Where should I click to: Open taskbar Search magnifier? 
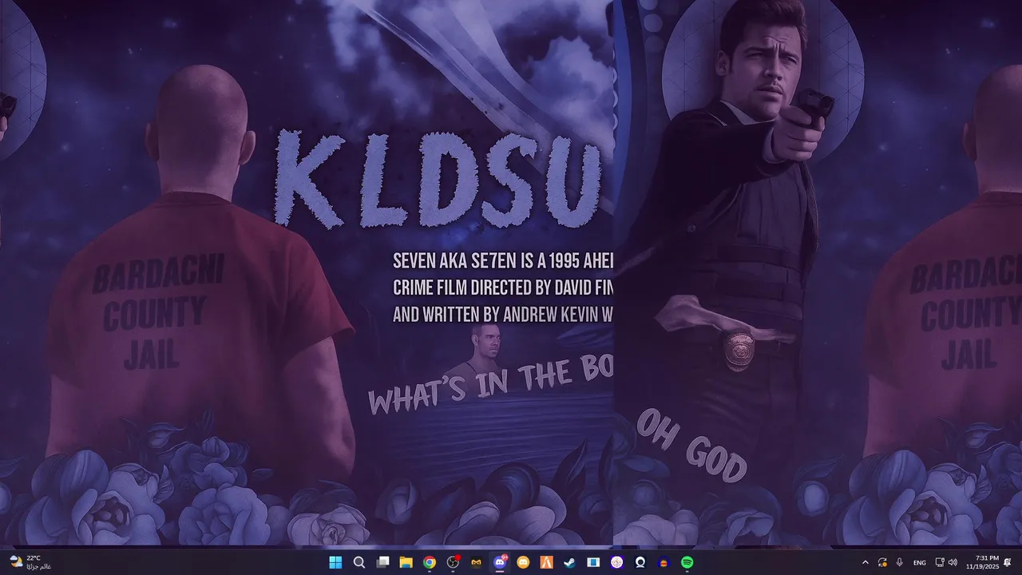[x=359, y=562]
